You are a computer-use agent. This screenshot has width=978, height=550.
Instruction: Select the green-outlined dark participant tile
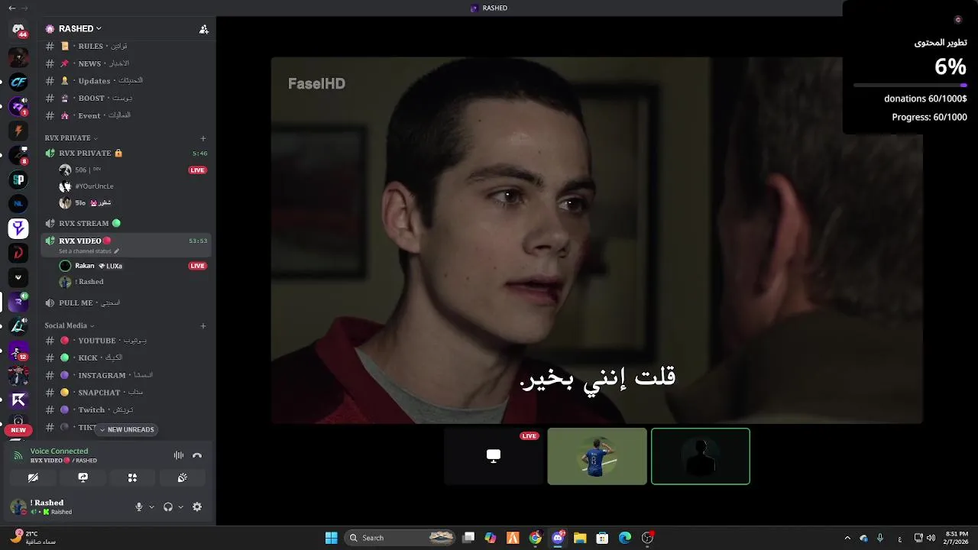click(701, 456)
